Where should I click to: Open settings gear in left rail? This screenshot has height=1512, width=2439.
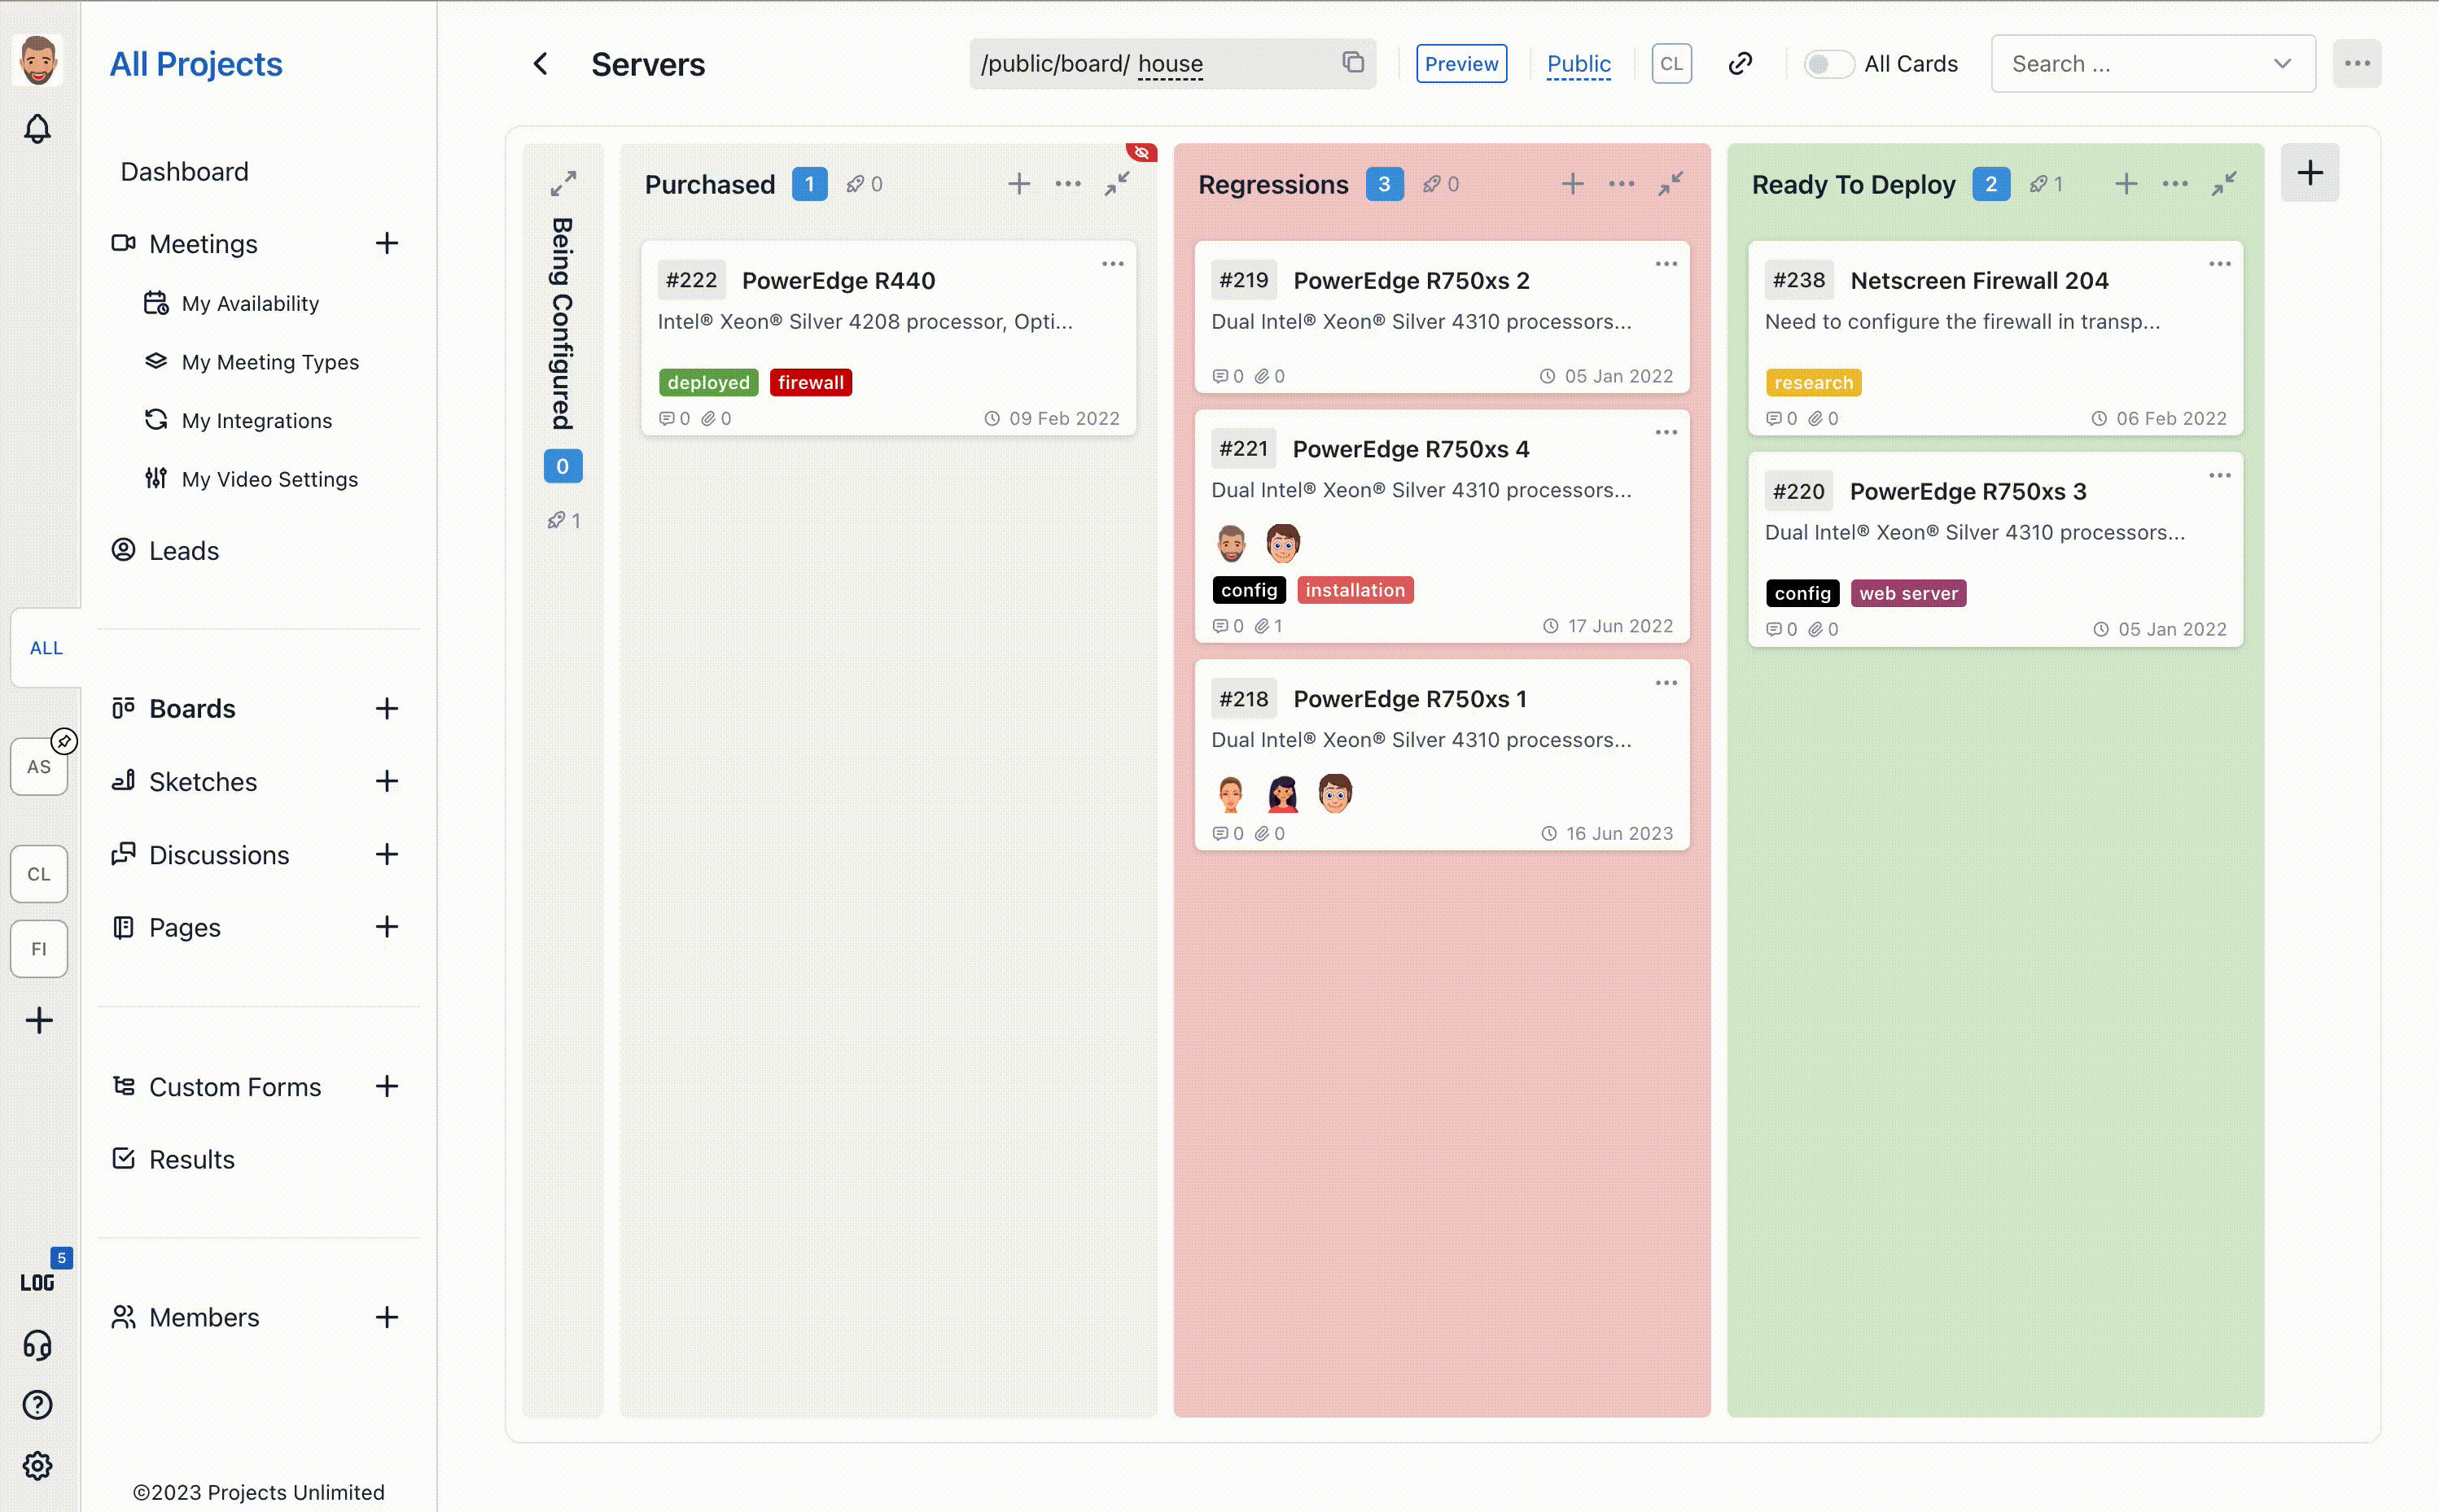click(x=38, y=1466)
